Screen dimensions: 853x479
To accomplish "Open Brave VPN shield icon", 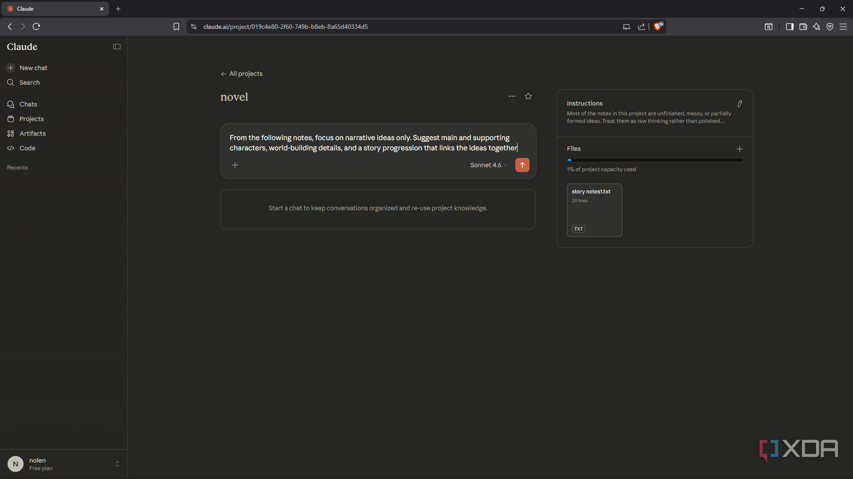I will pos(830,27).
